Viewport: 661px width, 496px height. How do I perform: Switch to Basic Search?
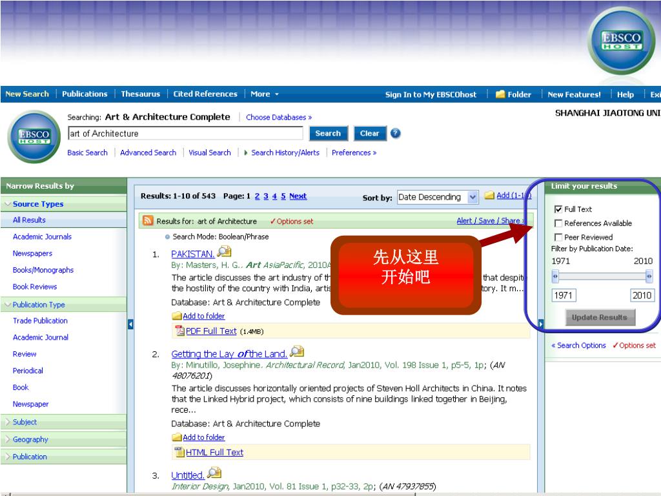(x=87, y=152)
